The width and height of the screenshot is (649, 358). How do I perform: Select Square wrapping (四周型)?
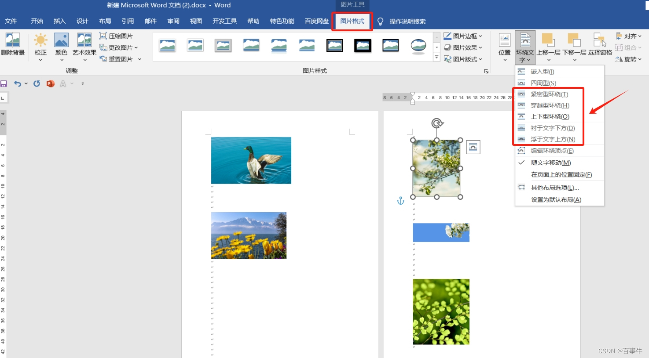coord(560,83)
